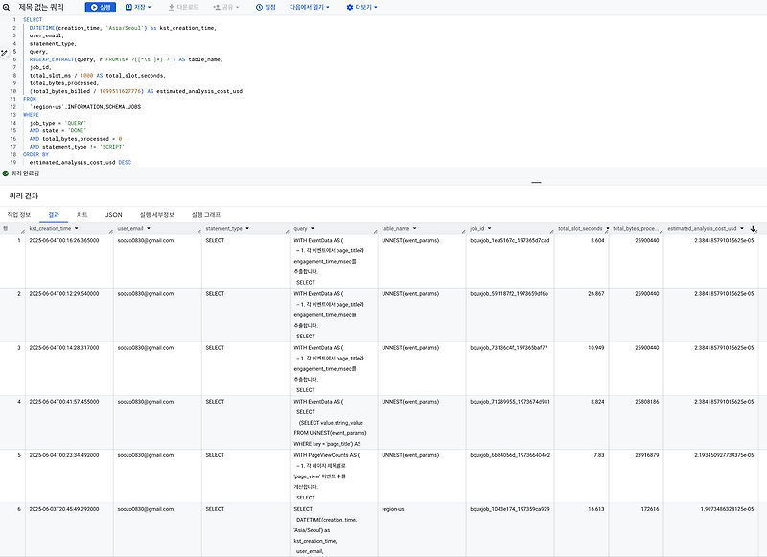Click cost value 2.193450927734375e-05

(x=724, y=455)
